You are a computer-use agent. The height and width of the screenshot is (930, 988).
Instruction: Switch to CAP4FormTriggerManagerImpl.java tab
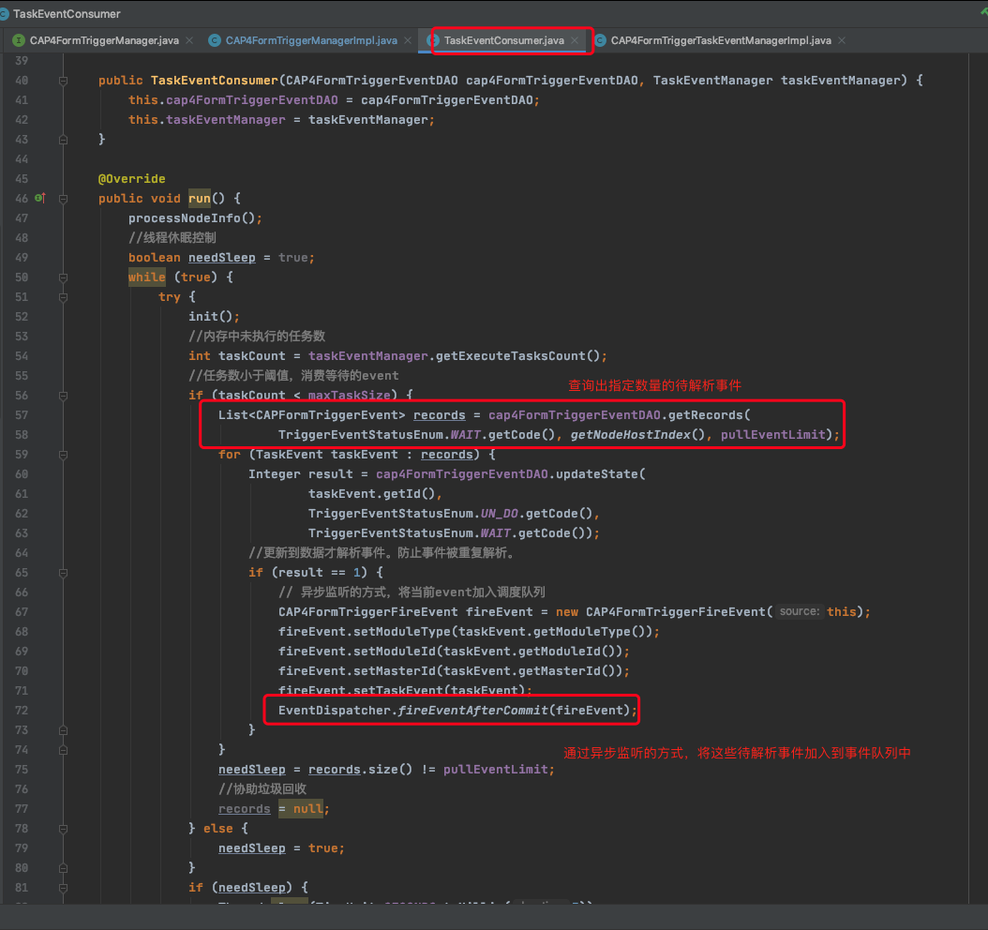[310, 40]
